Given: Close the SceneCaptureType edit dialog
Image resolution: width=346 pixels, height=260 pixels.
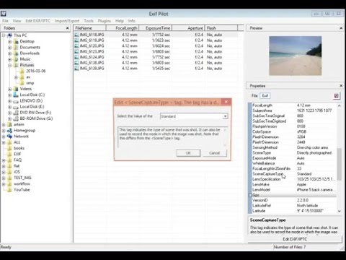Looking at the screenshot, I should point(226,102).
